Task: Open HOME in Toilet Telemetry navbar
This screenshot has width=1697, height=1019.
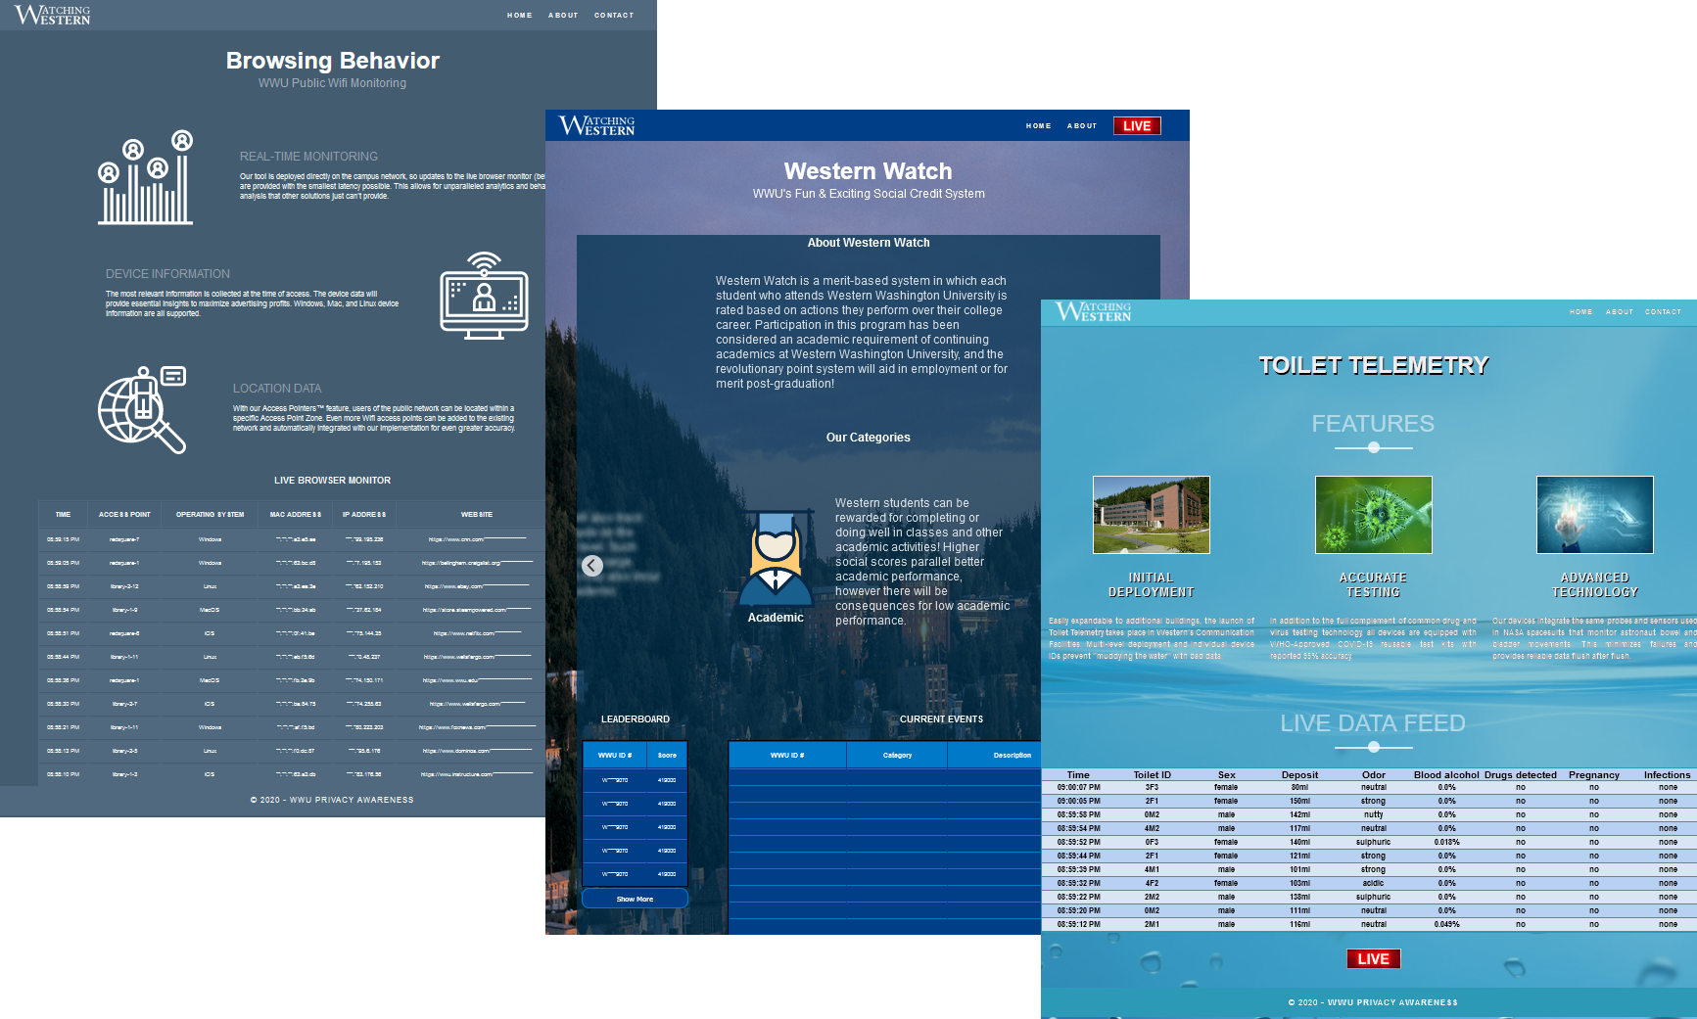Action: point(1581,312)
